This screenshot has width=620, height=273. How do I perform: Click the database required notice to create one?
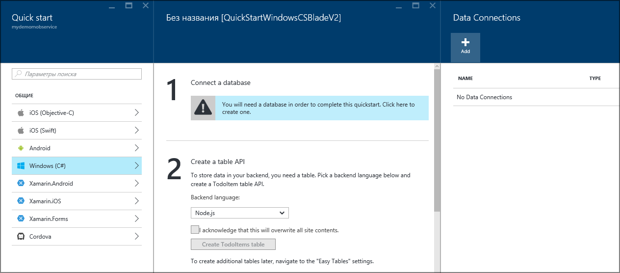pos(310,108)
